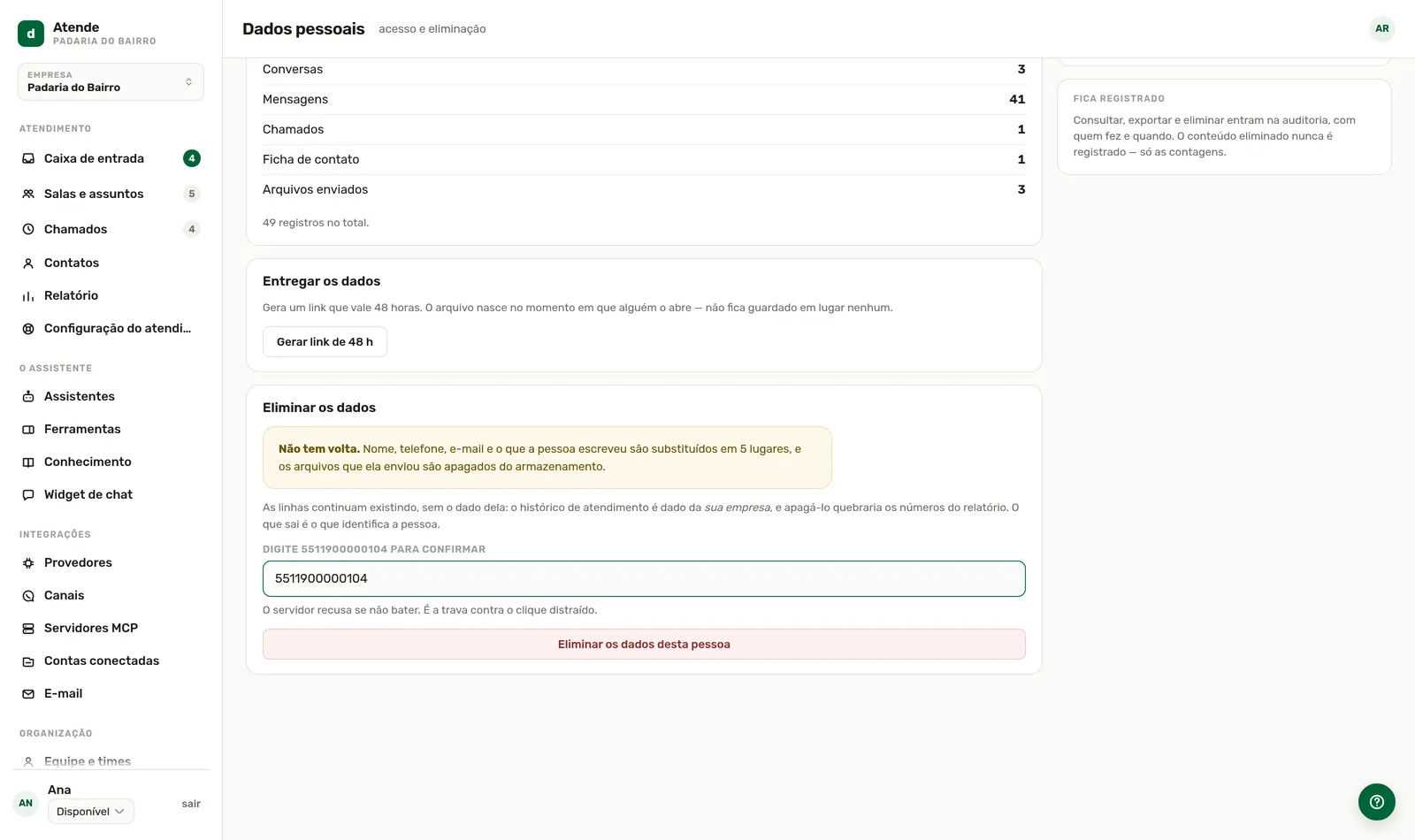1415x840 pixels.
Task: Click the AN avatar beside Ana
Action: point(26,803)
